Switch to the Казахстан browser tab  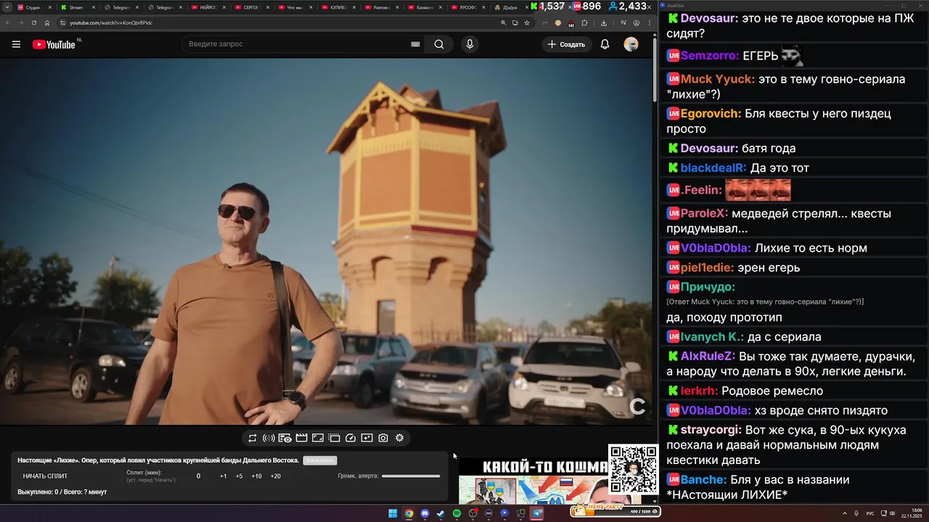pyautogui.click(x=425, y=7)
